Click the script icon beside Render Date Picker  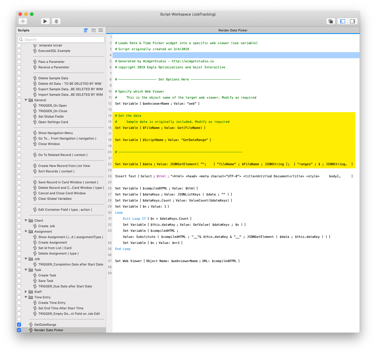[x=31, y=330]
